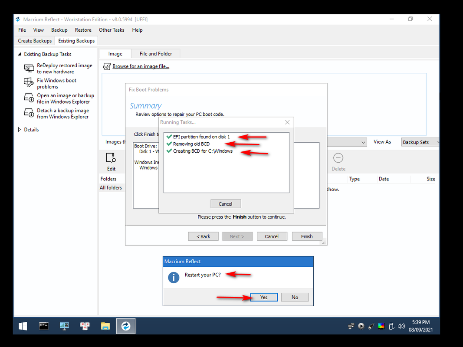Open the third taskbar utility icon
This screenshot has width=463, height=347.
(x=85, y=326)
